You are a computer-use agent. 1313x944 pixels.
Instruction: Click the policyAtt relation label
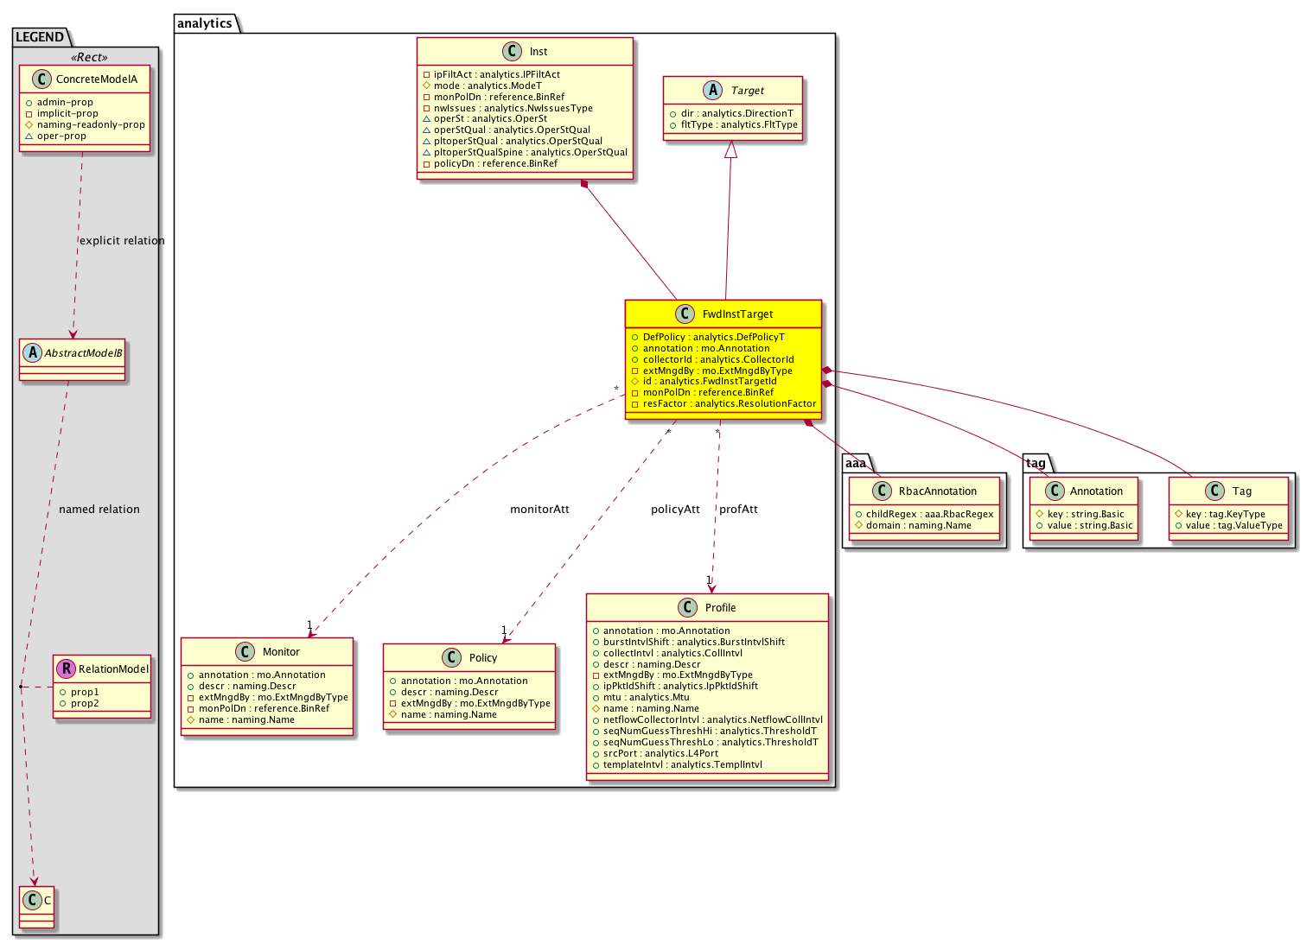pyautogui.click(x=675, y=510)
